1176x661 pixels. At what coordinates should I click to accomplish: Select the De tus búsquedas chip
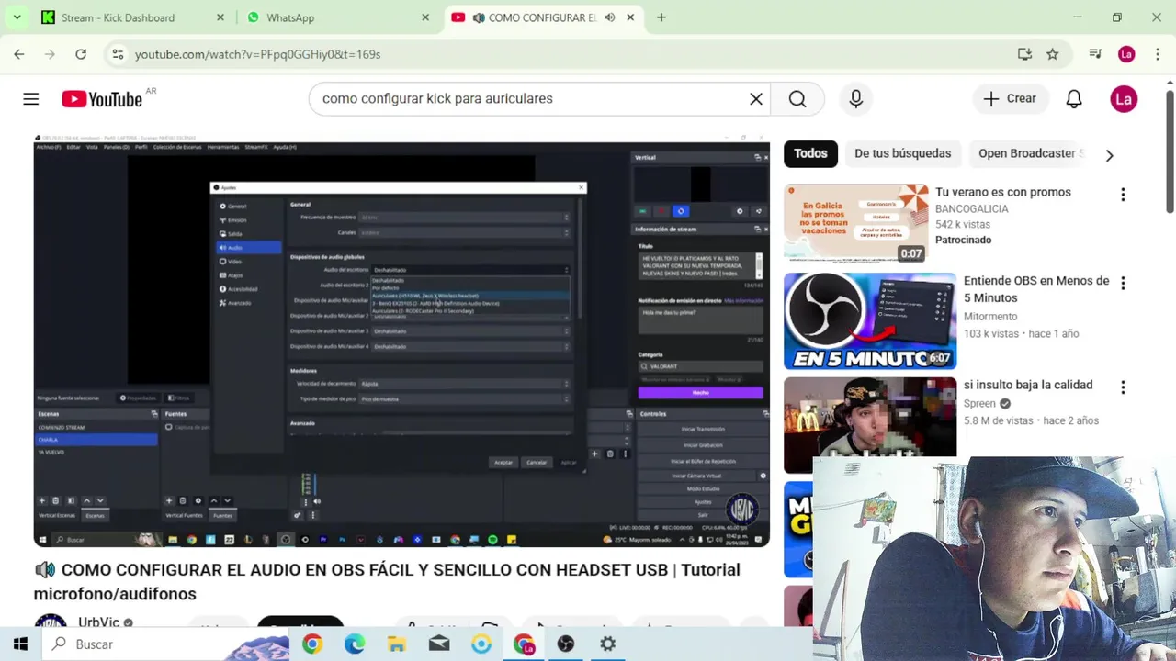click(902, 153)
